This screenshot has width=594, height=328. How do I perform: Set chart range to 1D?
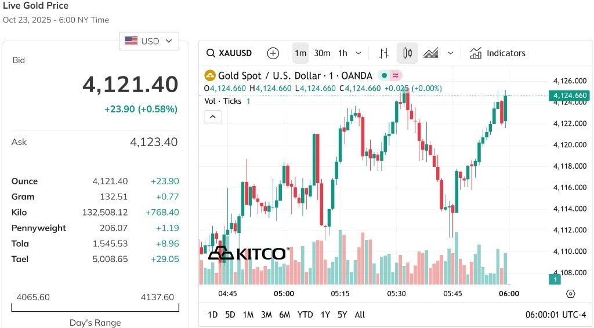click(213, 315)
